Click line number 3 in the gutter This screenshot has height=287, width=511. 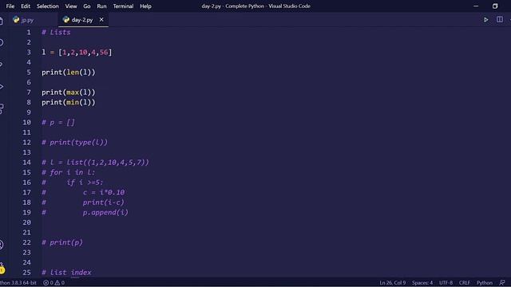(29, 53)
